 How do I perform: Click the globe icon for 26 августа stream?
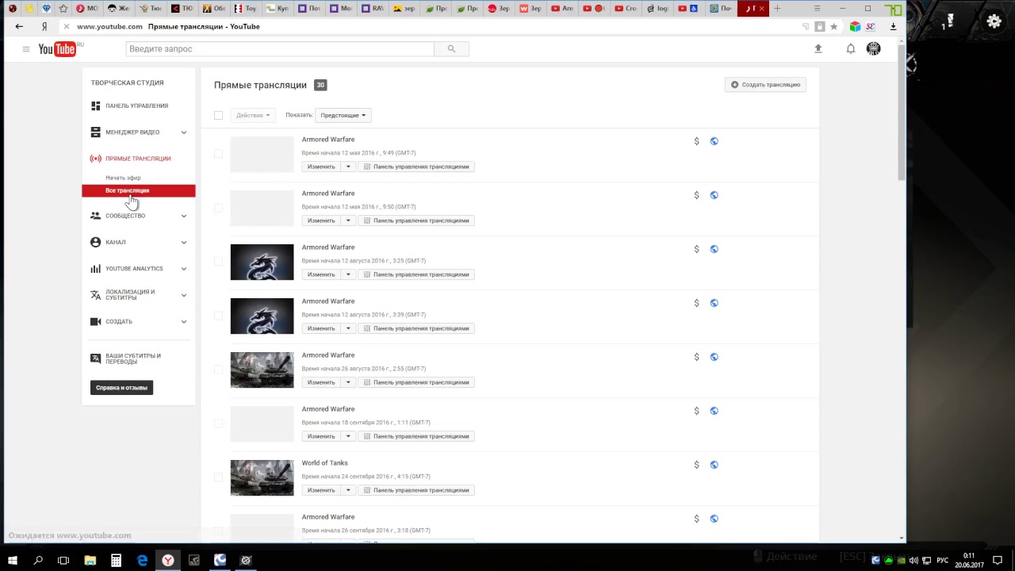click(714, 357)
